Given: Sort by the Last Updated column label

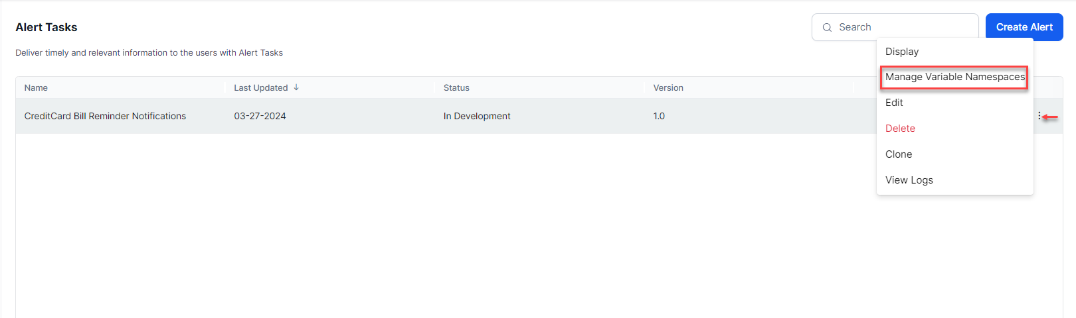Looking at the screenshot, I should pos(260,88).
